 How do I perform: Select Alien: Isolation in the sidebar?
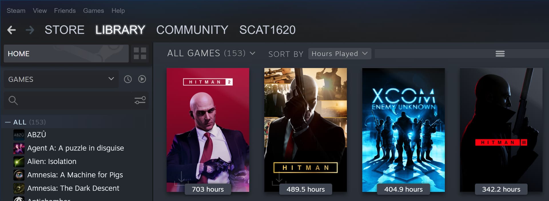51,162
